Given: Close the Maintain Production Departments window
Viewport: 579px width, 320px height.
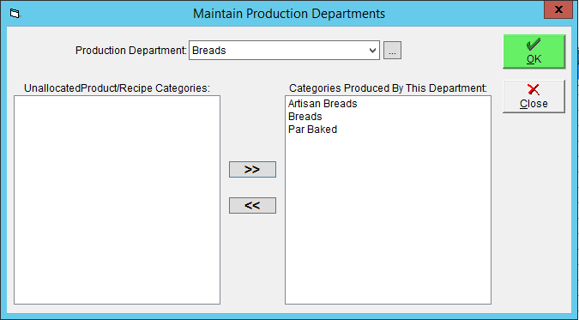Looking at the screenshot, I should pyautogui.click(x=558, y=9).
